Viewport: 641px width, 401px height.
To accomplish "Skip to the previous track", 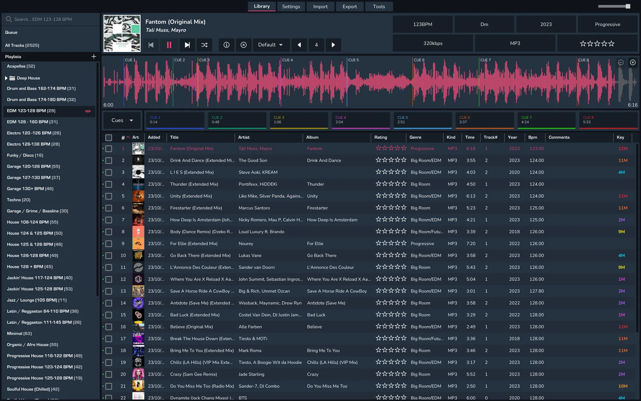I will click(151, 45).
